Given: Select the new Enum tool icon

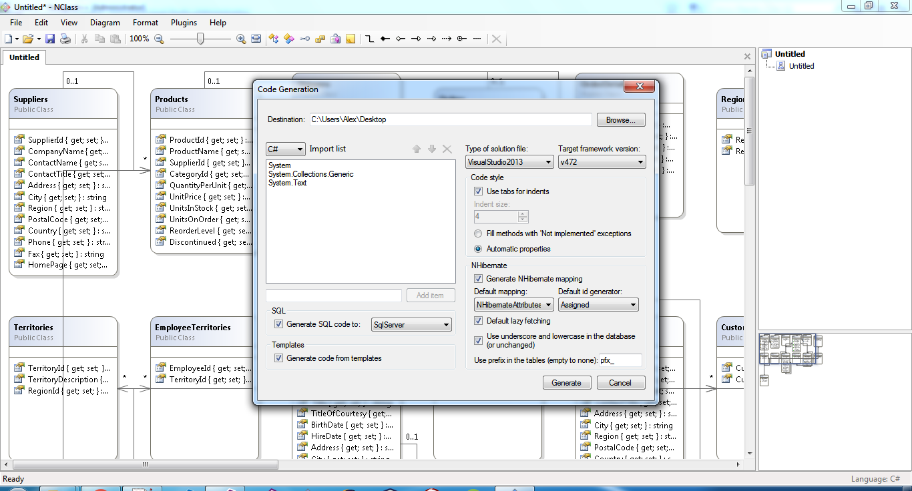Looking at the screenshot, I should (320, 39).
